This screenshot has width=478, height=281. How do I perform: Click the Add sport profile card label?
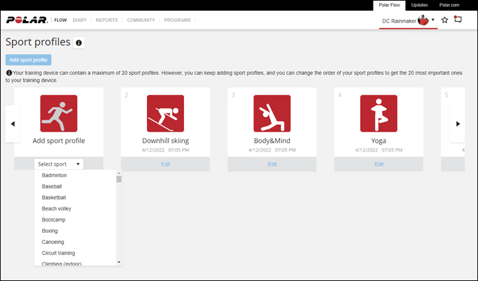click(59, 141)
